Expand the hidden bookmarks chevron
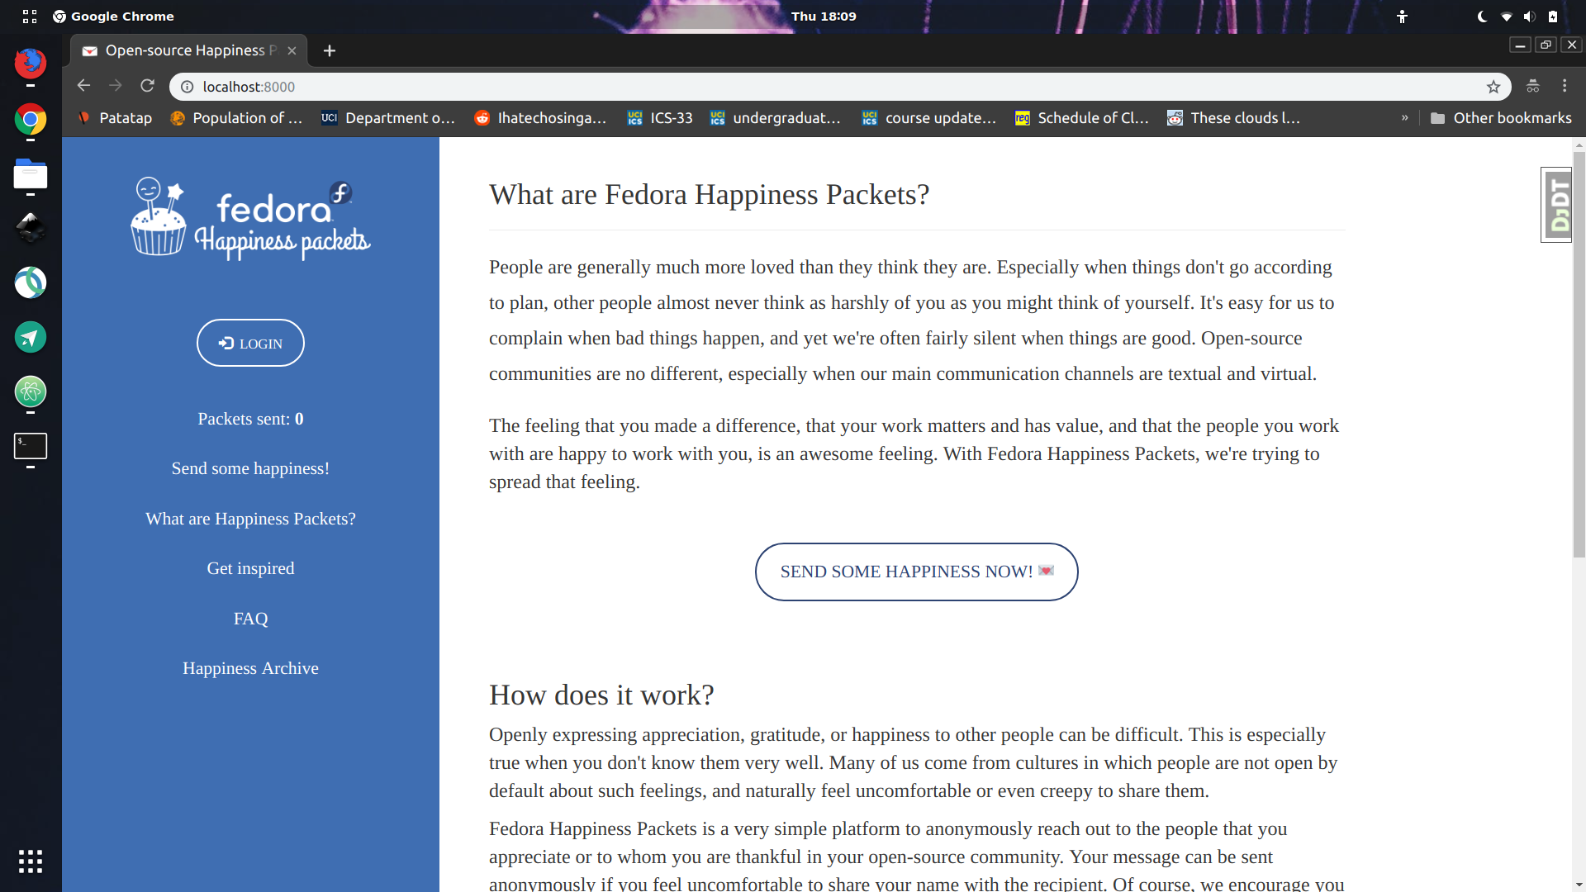 [1404, 118]
